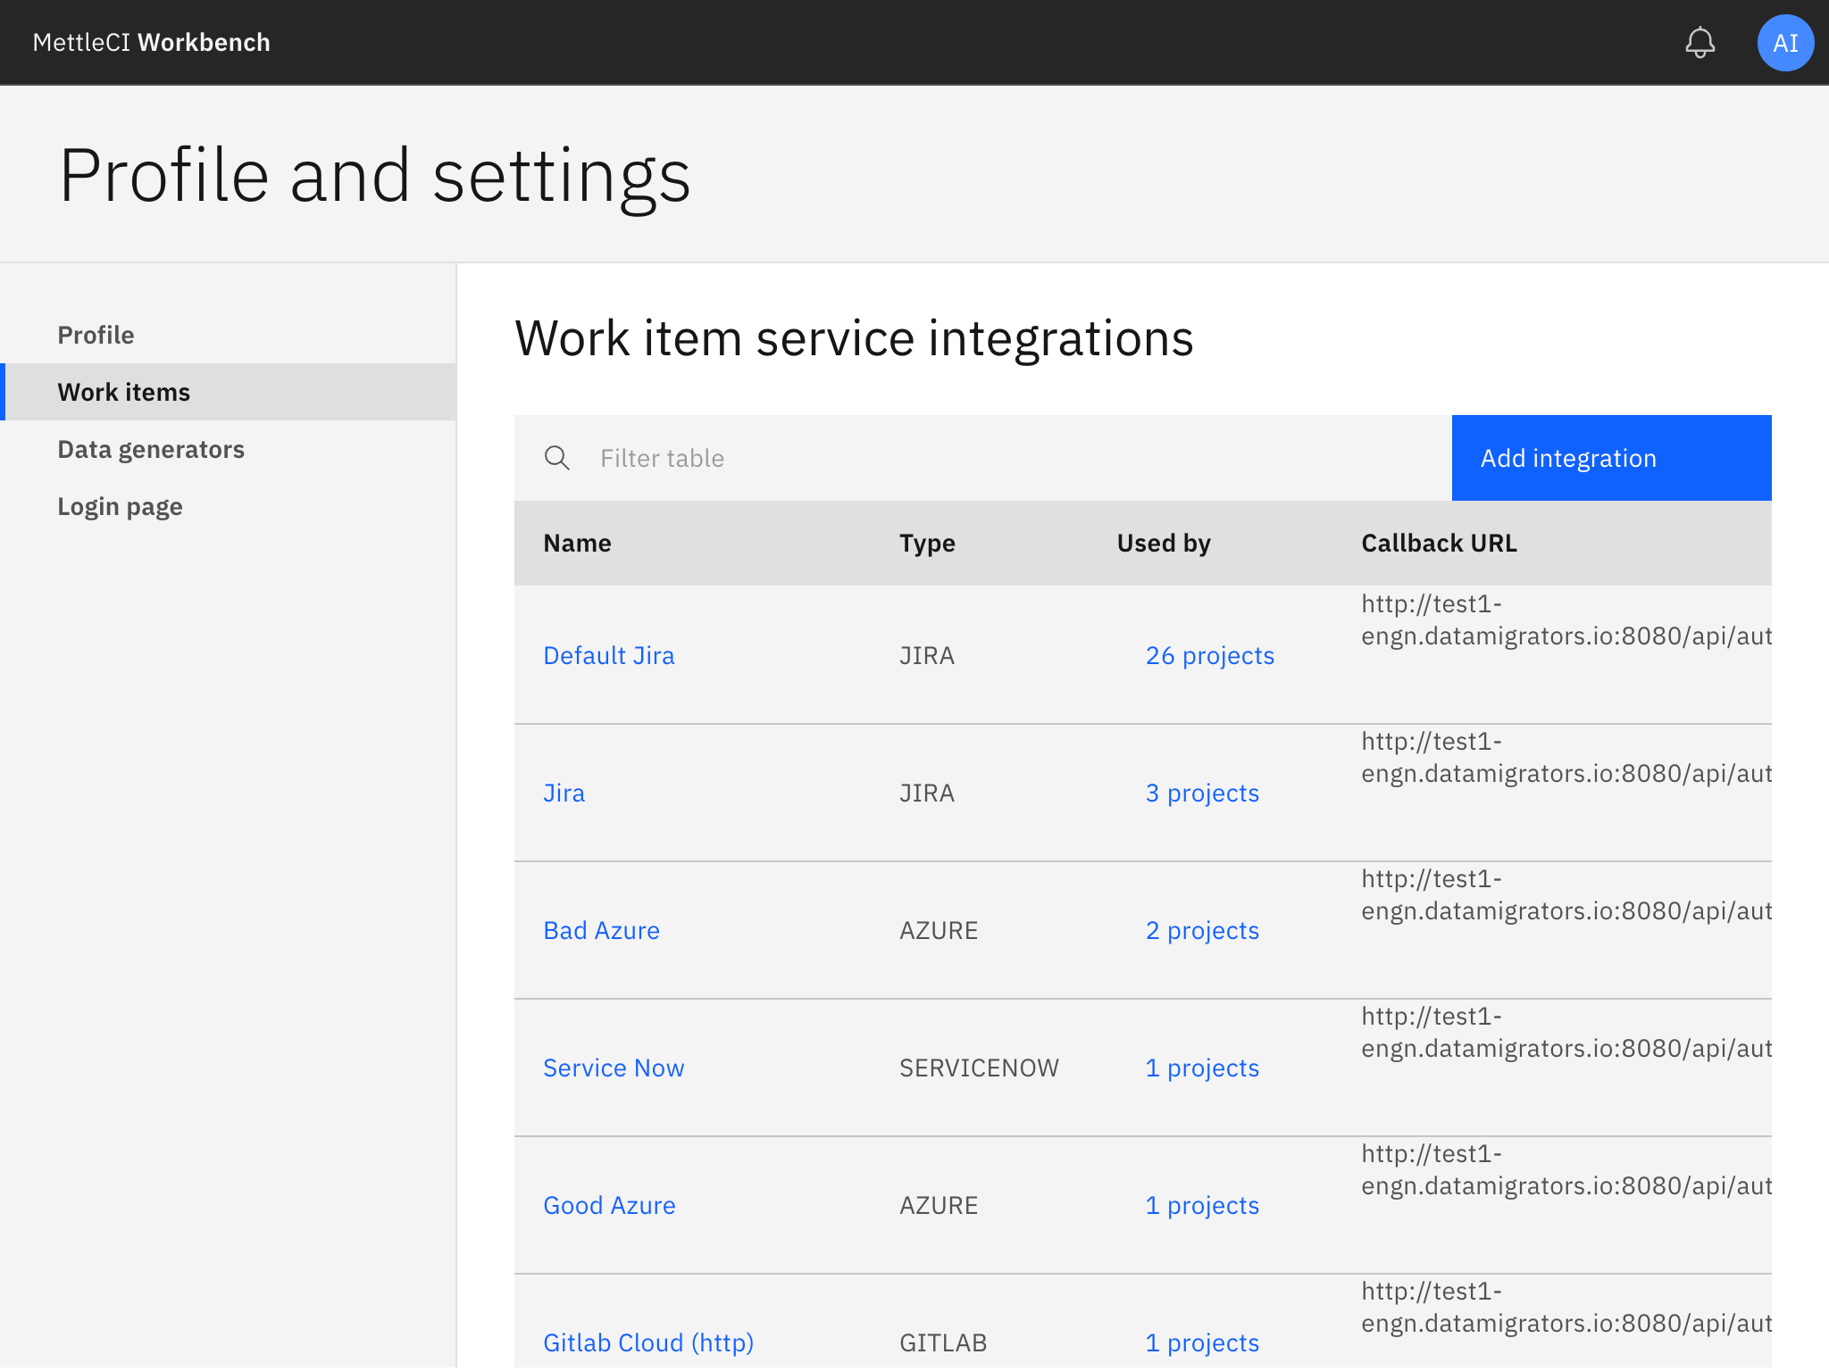Click the Name column header
Screen dimensions: 1829x1371
click(577, 543)
